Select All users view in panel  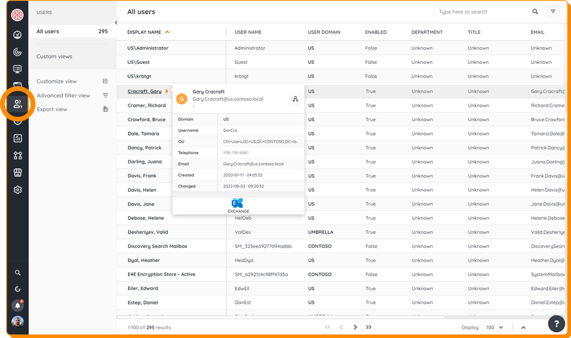pyautogui.click(x=48, y=31)
